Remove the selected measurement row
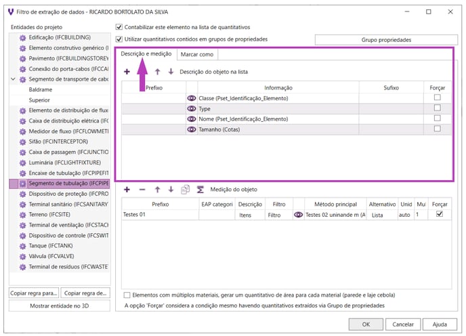Screen dimensions: 466x336 142,190
